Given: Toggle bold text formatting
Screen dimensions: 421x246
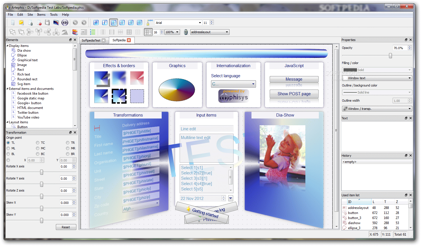Looking at the screenshot, I should pyautogui.click(x=96, y=23).
